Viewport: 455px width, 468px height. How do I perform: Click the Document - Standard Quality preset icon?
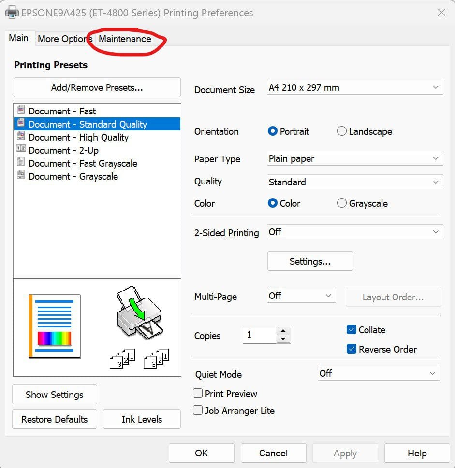pos(21,123)
